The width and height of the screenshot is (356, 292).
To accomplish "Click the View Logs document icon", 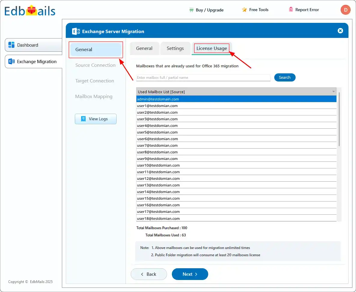I will (83, 119).
